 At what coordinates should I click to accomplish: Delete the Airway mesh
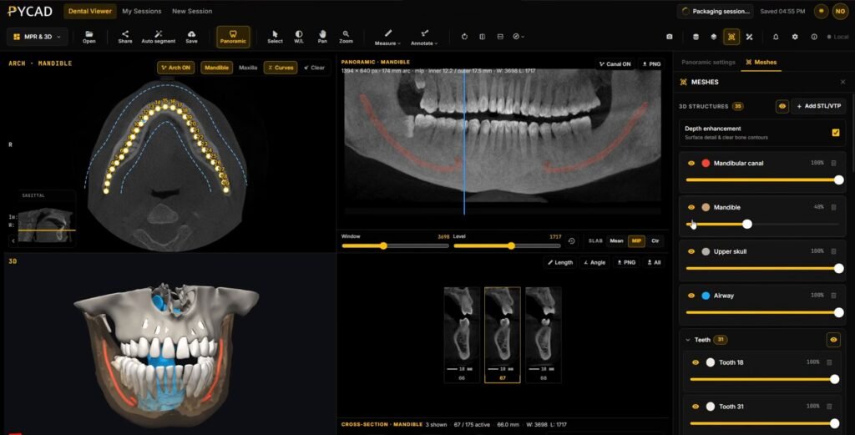[833, 296]
